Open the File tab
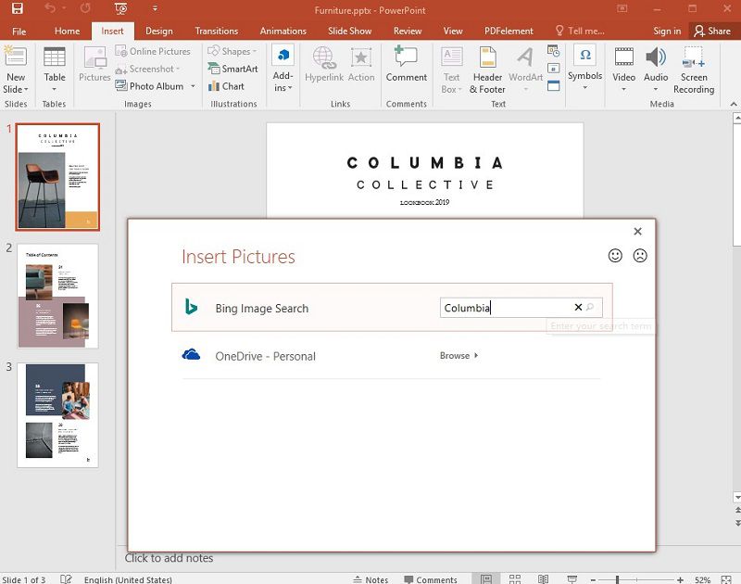741x584 pixels. [19, 32]
